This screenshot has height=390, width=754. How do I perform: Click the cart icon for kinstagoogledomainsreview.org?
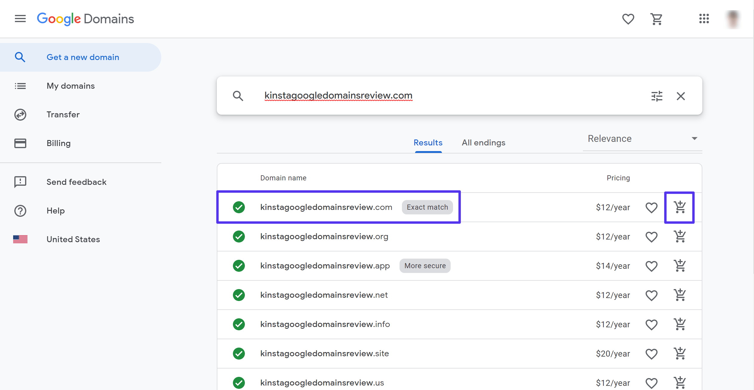[680, 236]
